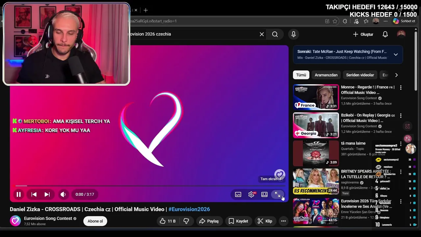This screenshot has width=421, height=237.
Task: Pause the video with the pause icon
Action: [19, 194]
